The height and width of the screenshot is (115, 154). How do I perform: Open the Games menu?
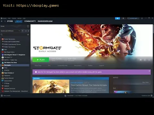[19, 18]
